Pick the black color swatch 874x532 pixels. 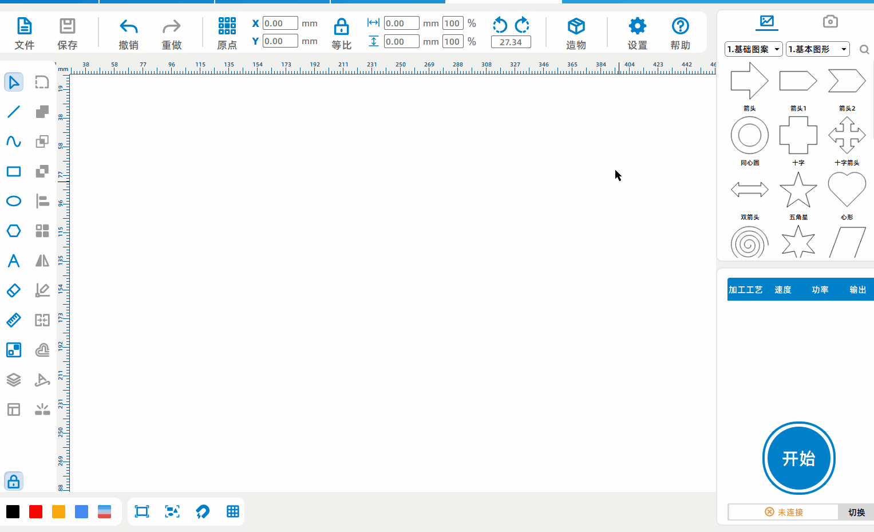[x=13, y=511]
